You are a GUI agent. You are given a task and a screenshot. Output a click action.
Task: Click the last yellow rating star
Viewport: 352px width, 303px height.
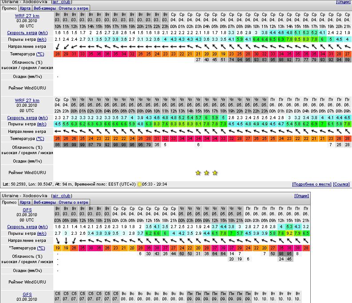pos(215,173)
